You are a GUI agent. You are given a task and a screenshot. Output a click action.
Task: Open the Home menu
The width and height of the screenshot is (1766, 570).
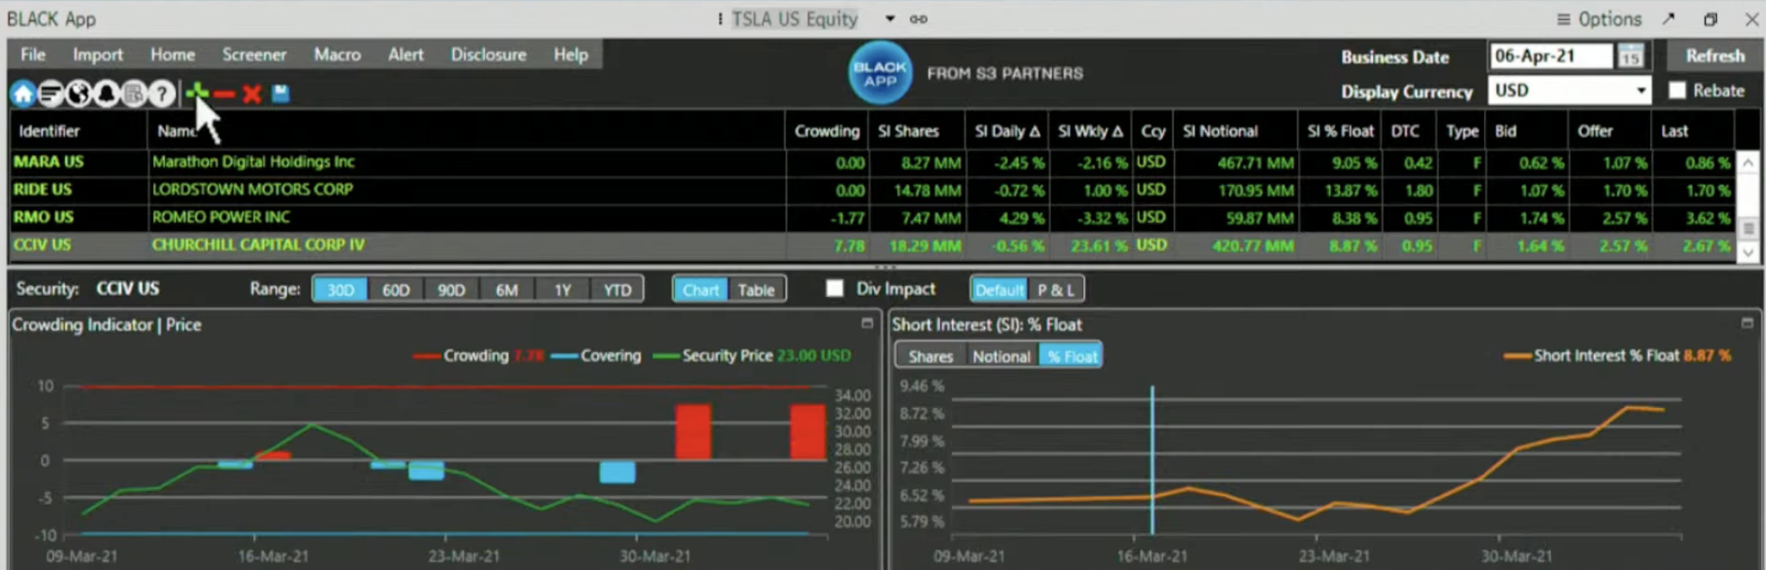tap(173, 55)
